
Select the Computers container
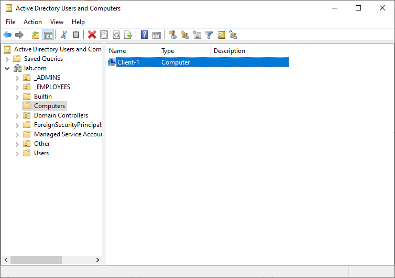[x=49, y=106]
